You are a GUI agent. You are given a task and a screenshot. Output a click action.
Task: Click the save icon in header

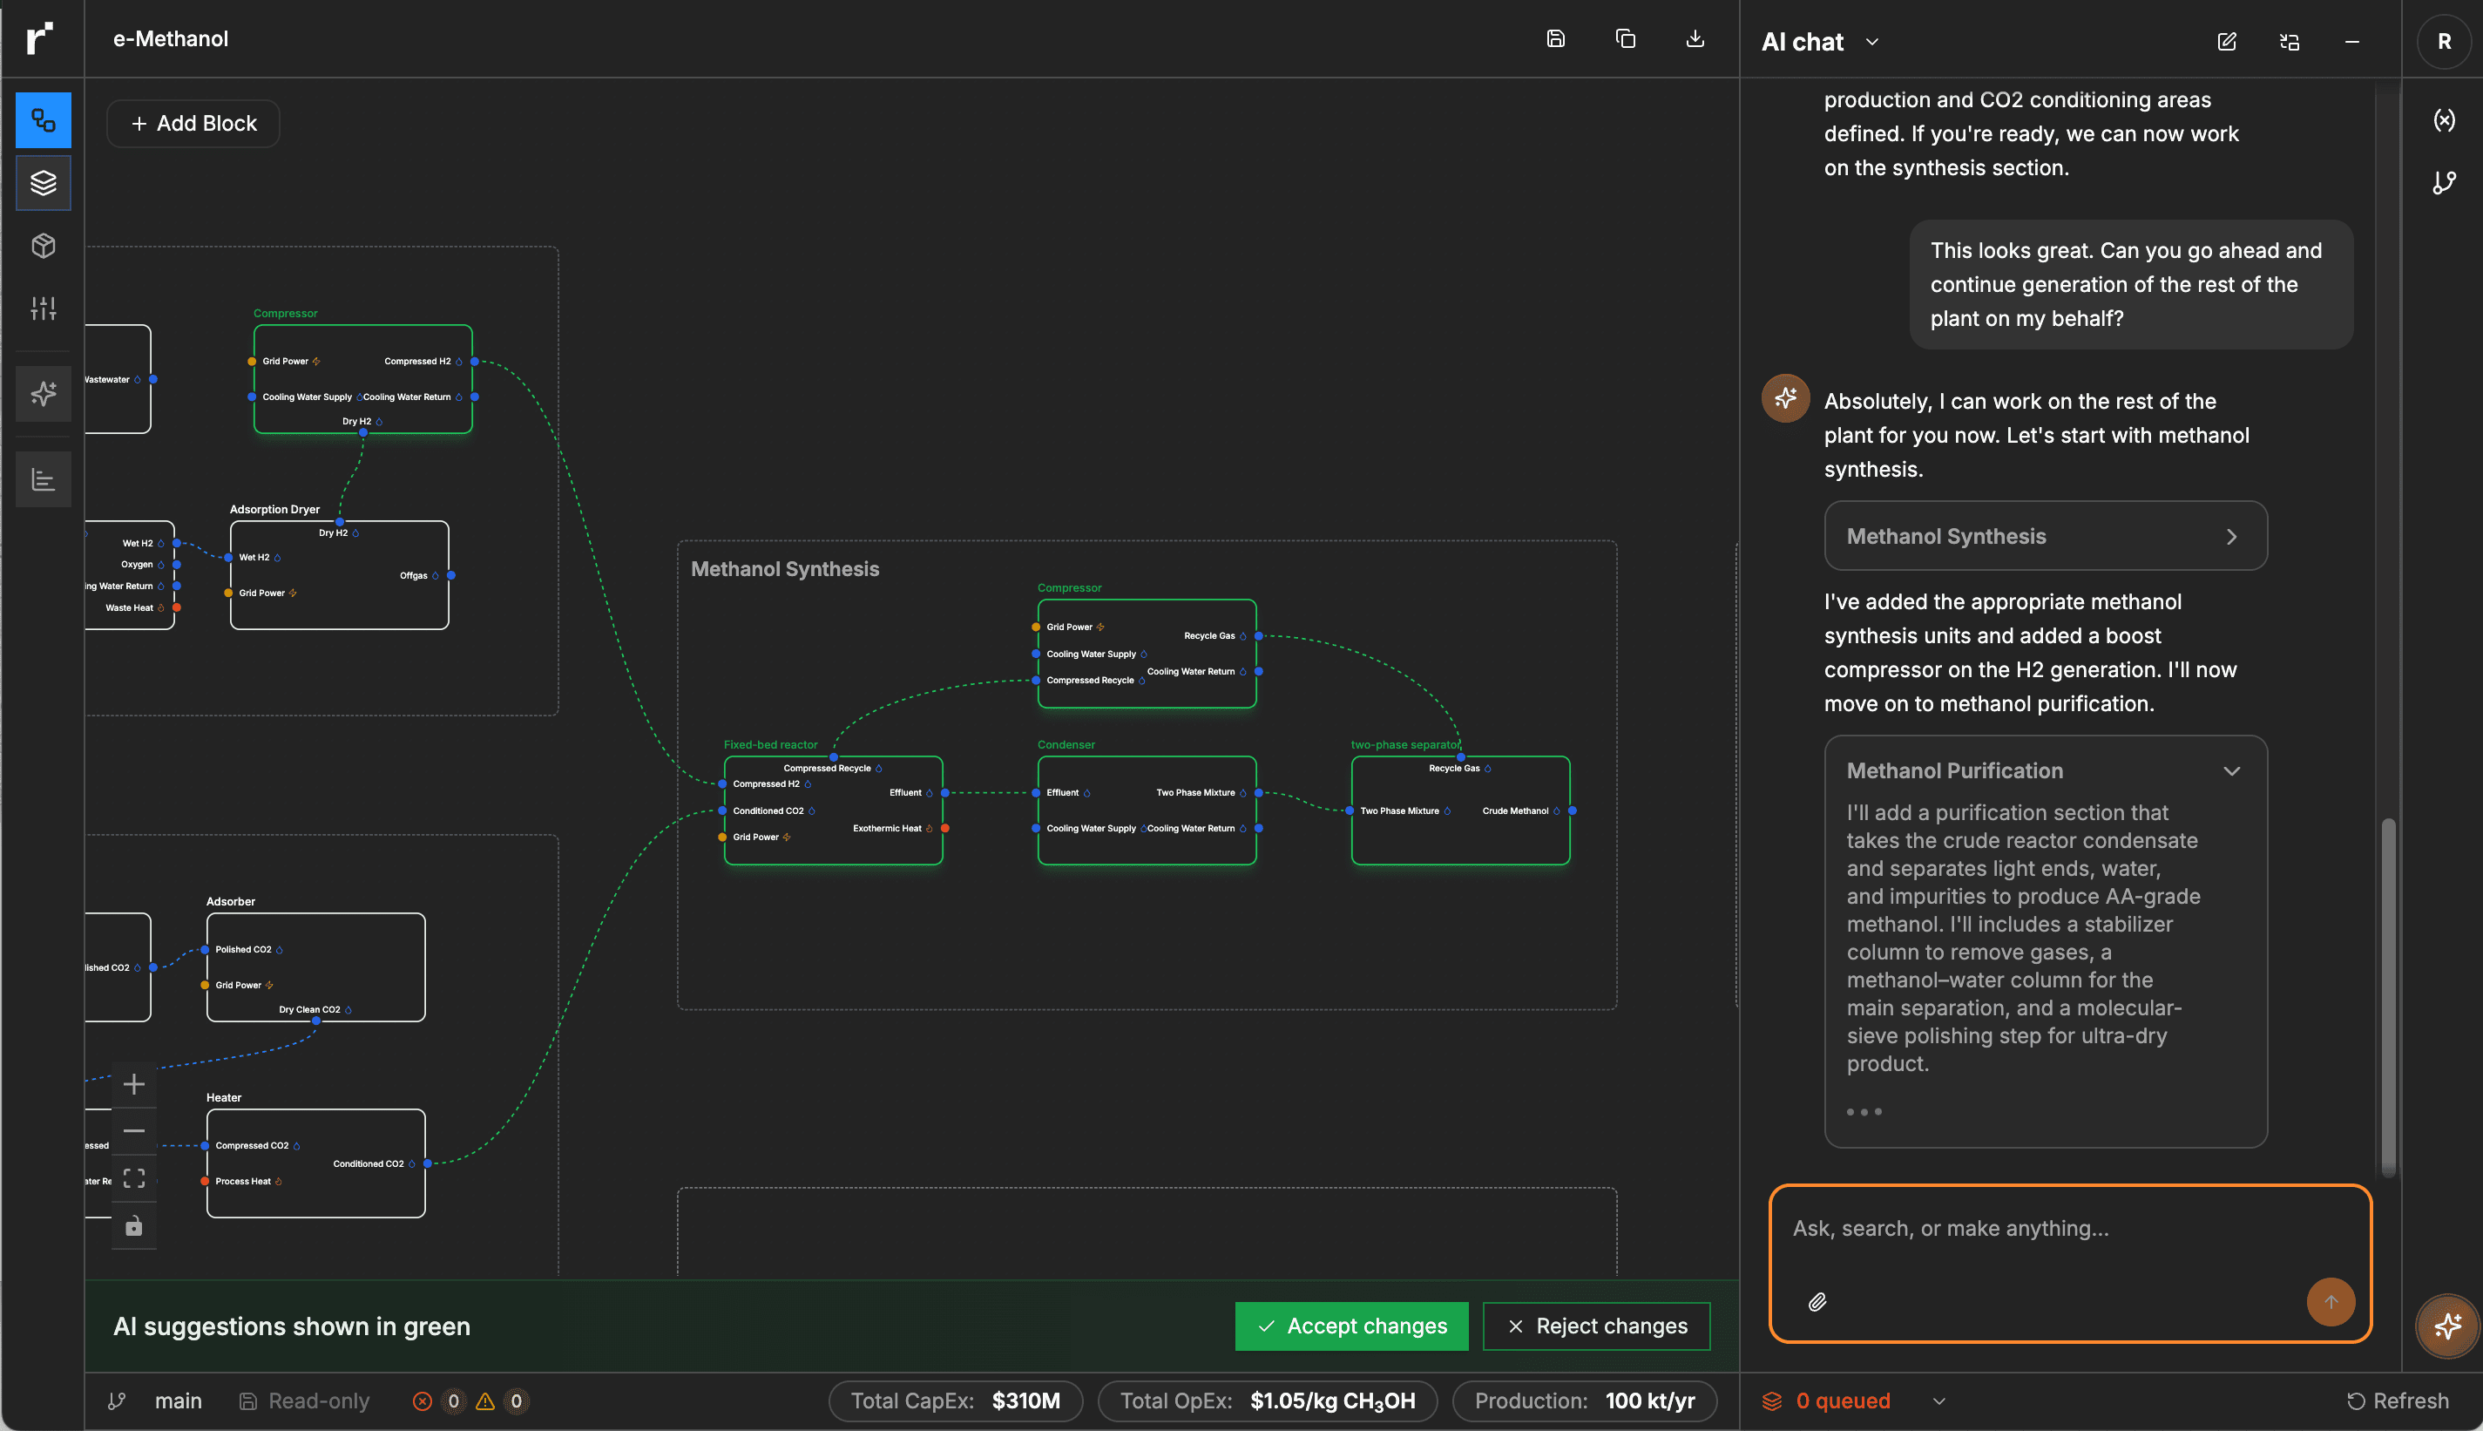[x=1555, y=39]
